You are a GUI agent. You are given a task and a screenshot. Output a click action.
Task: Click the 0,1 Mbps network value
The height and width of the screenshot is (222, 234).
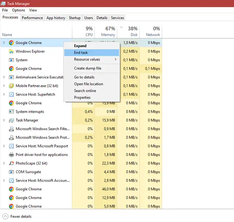(152, 69)
